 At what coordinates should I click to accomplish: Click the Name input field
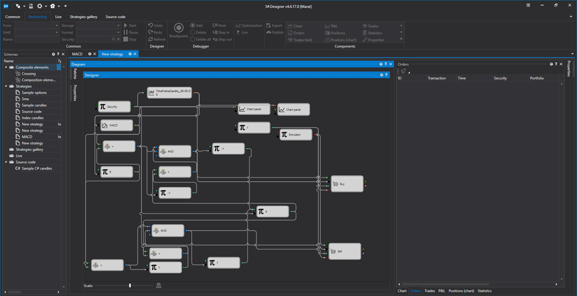pos(37,39)
